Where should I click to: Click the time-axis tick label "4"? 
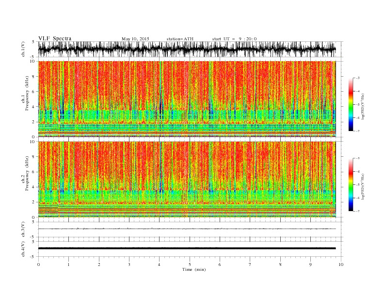159,264
